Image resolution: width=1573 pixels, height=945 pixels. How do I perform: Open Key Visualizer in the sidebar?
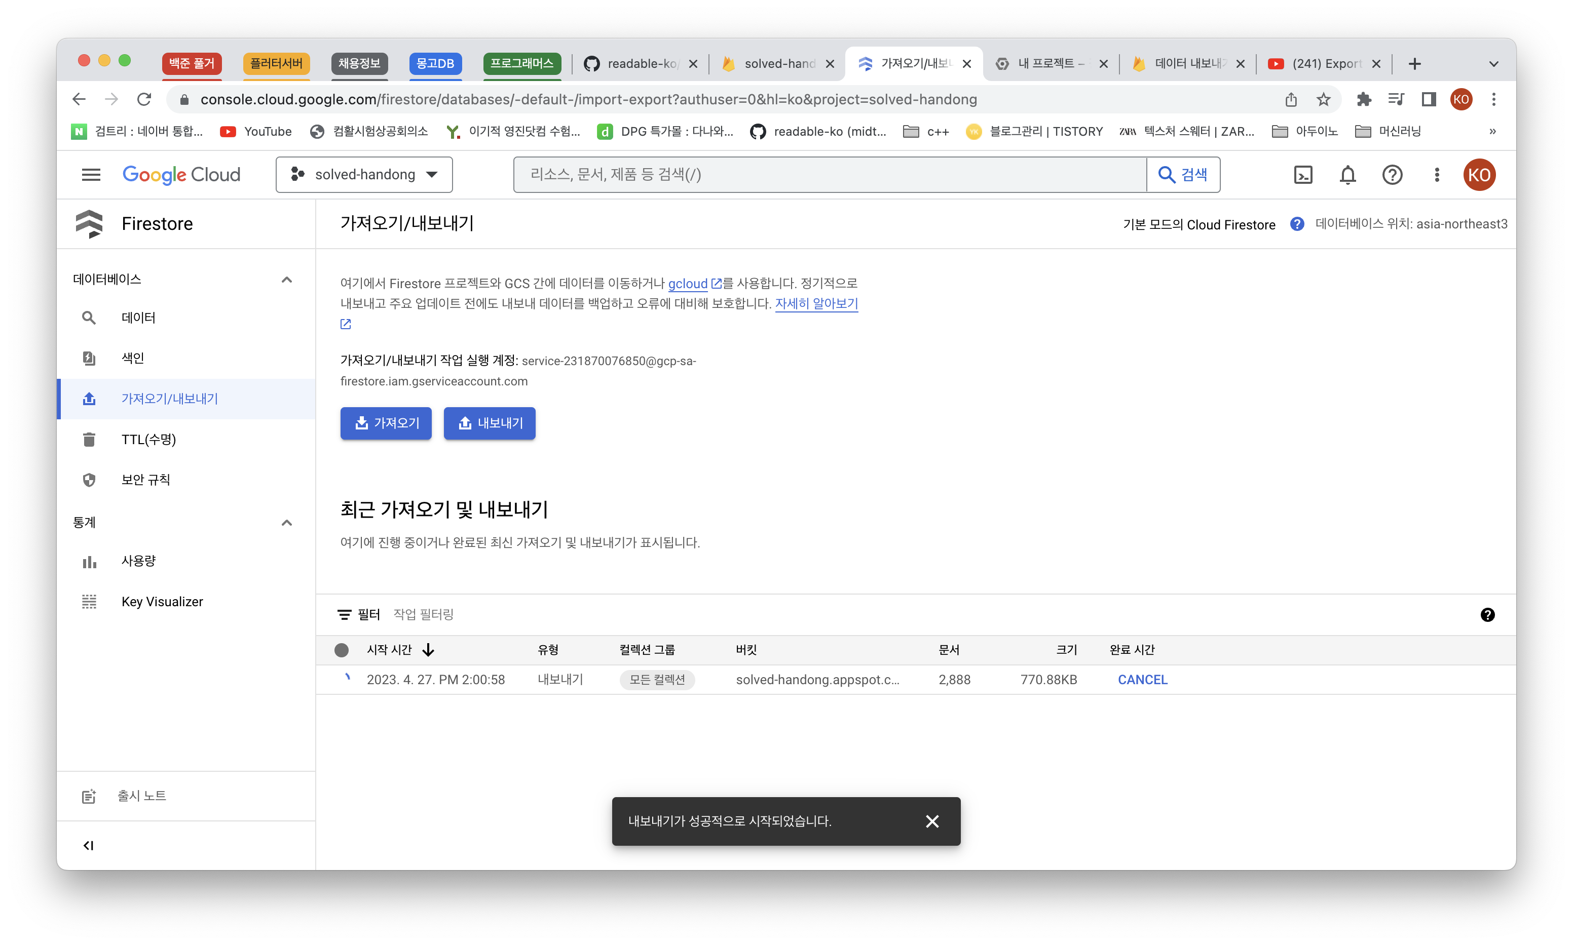(x=186, y=602)
